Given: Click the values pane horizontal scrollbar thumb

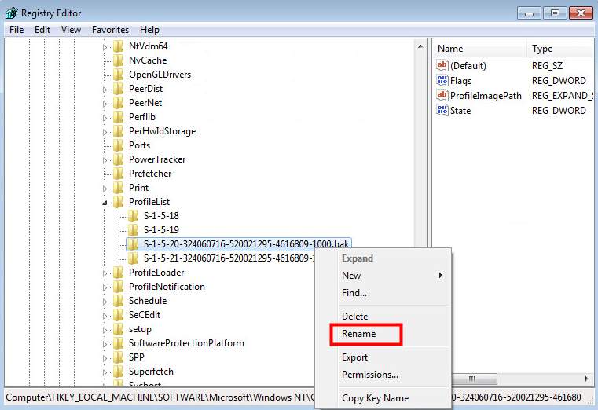Looking at the screenshot, I should tap(474, 379).
